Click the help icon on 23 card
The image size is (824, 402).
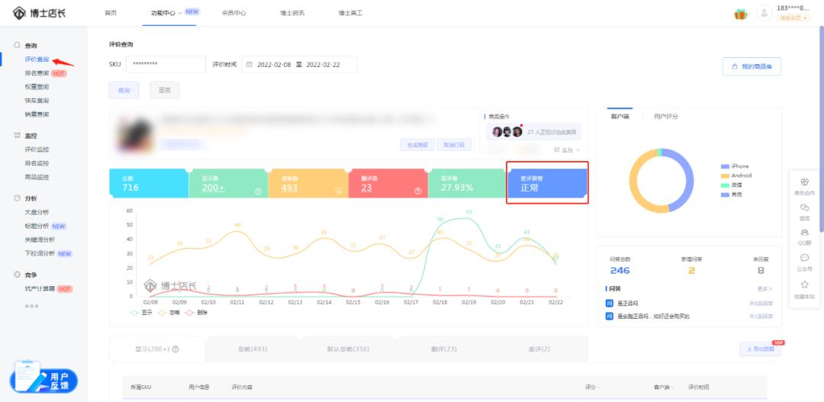point(418,191)
